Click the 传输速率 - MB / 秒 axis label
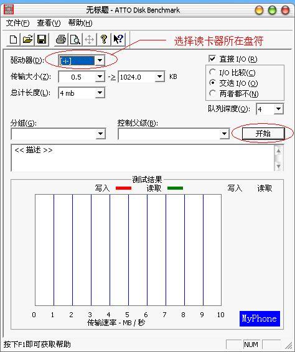295x352 pixels. tap(116, 323)
